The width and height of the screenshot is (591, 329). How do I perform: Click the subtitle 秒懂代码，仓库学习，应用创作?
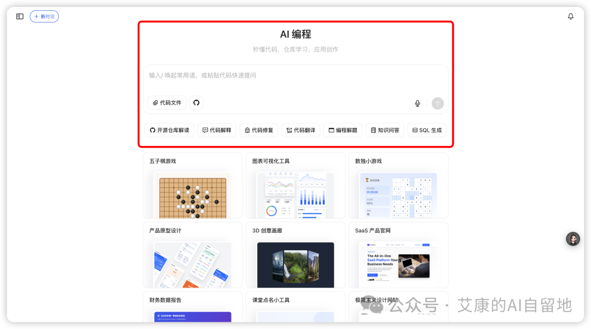(x=296, y=49)
